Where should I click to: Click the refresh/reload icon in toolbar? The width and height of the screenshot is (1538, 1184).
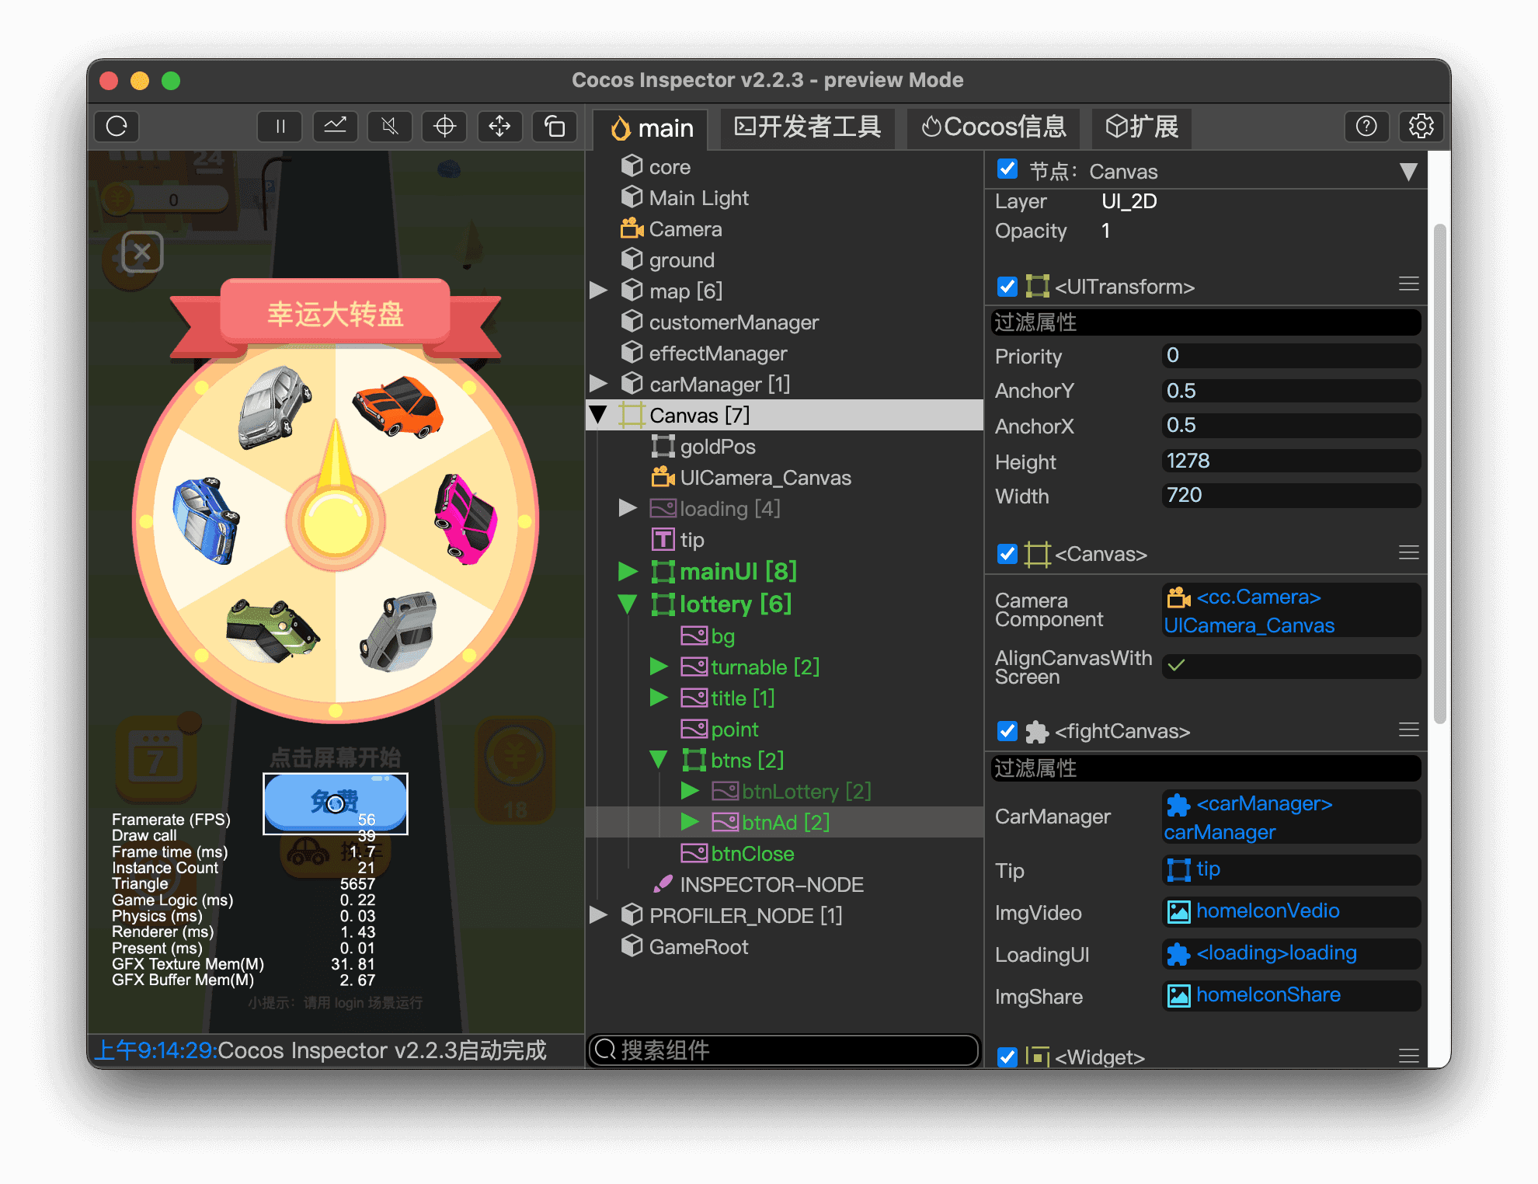click(117, 127)
